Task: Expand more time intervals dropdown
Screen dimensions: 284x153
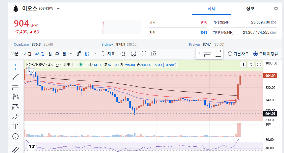Action: click(71, 54)
